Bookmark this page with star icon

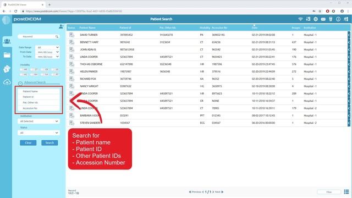click(320, 11)
